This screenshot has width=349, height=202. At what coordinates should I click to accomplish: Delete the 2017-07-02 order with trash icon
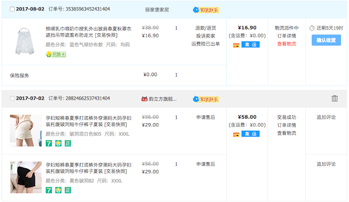tap(334, 98)
